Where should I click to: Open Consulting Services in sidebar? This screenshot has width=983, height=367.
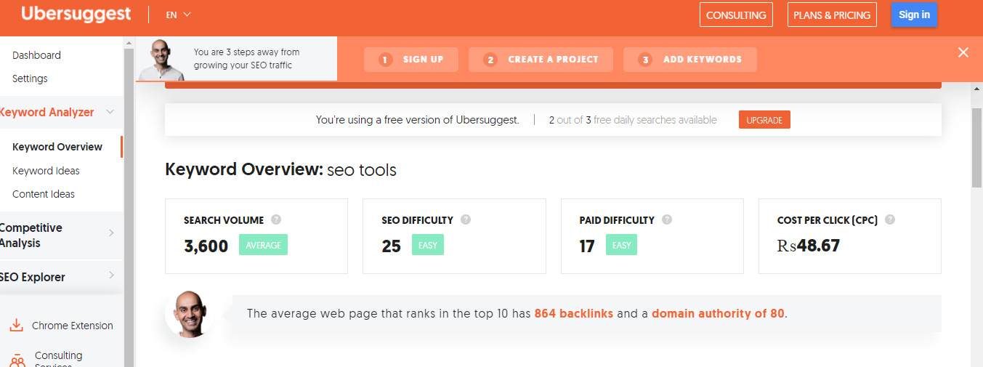click(58, 359)
